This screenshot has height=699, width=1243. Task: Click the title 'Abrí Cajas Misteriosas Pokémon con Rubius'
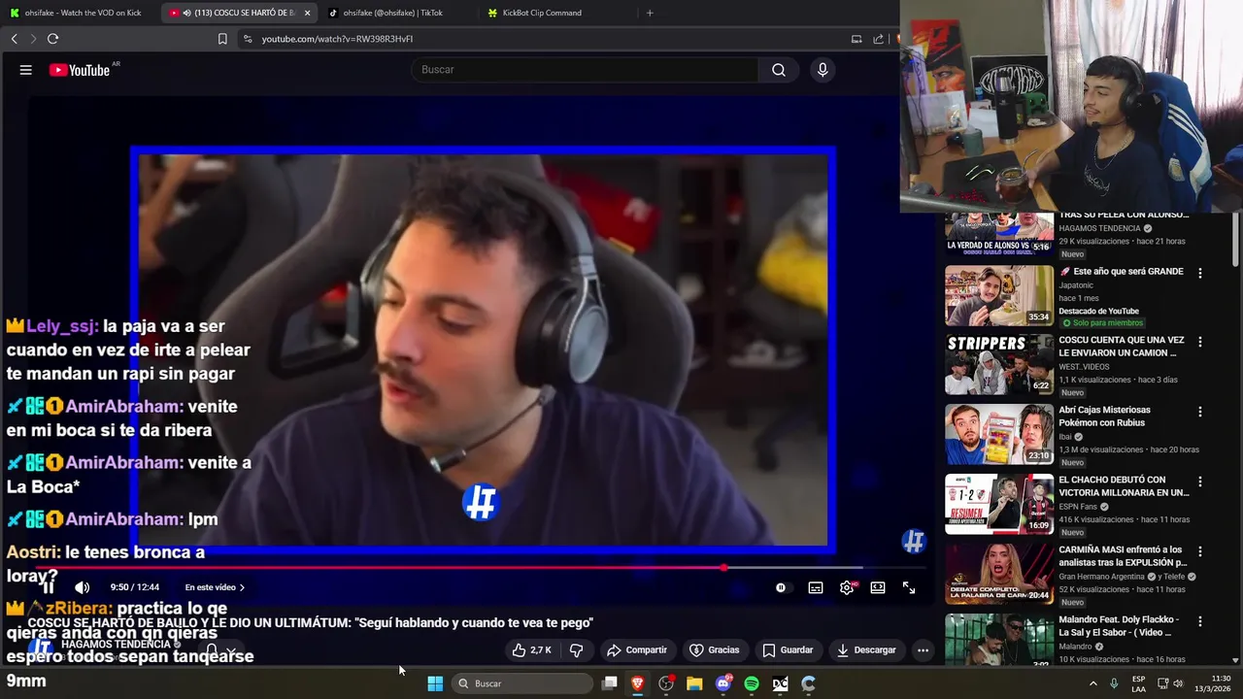[x=1104, y=416]
